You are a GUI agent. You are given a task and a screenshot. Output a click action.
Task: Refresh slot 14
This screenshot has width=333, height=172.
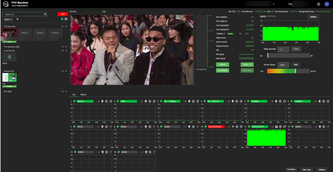coord(154,152)
